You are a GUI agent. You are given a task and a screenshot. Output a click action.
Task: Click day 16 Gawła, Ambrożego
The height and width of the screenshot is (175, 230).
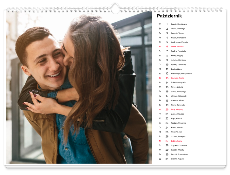point(178,92)
